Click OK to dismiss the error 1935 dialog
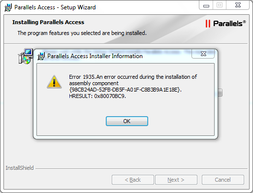Viewport: 253px width, 193px height. [x=127, y=121]
